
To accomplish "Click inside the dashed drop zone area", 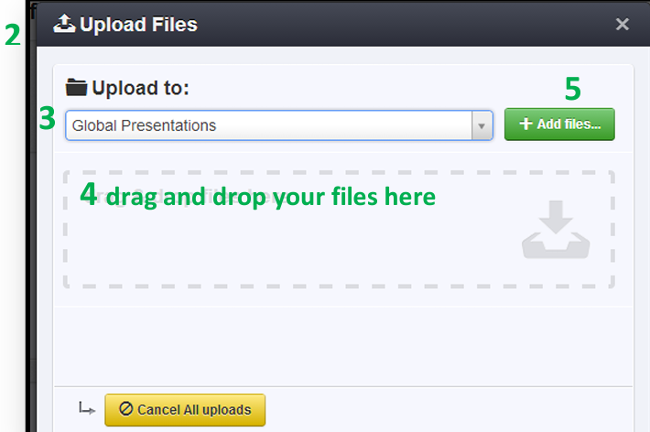I will click(x=339, y=229).
